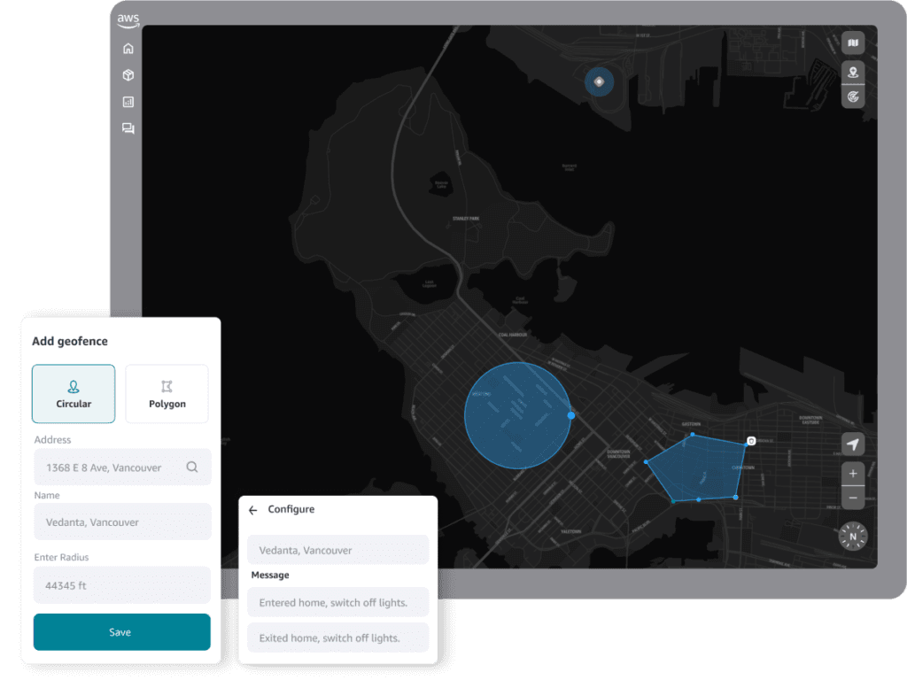Select the Circular geofence type
This screenshot has height=680, width=907.
click(74, 393)
